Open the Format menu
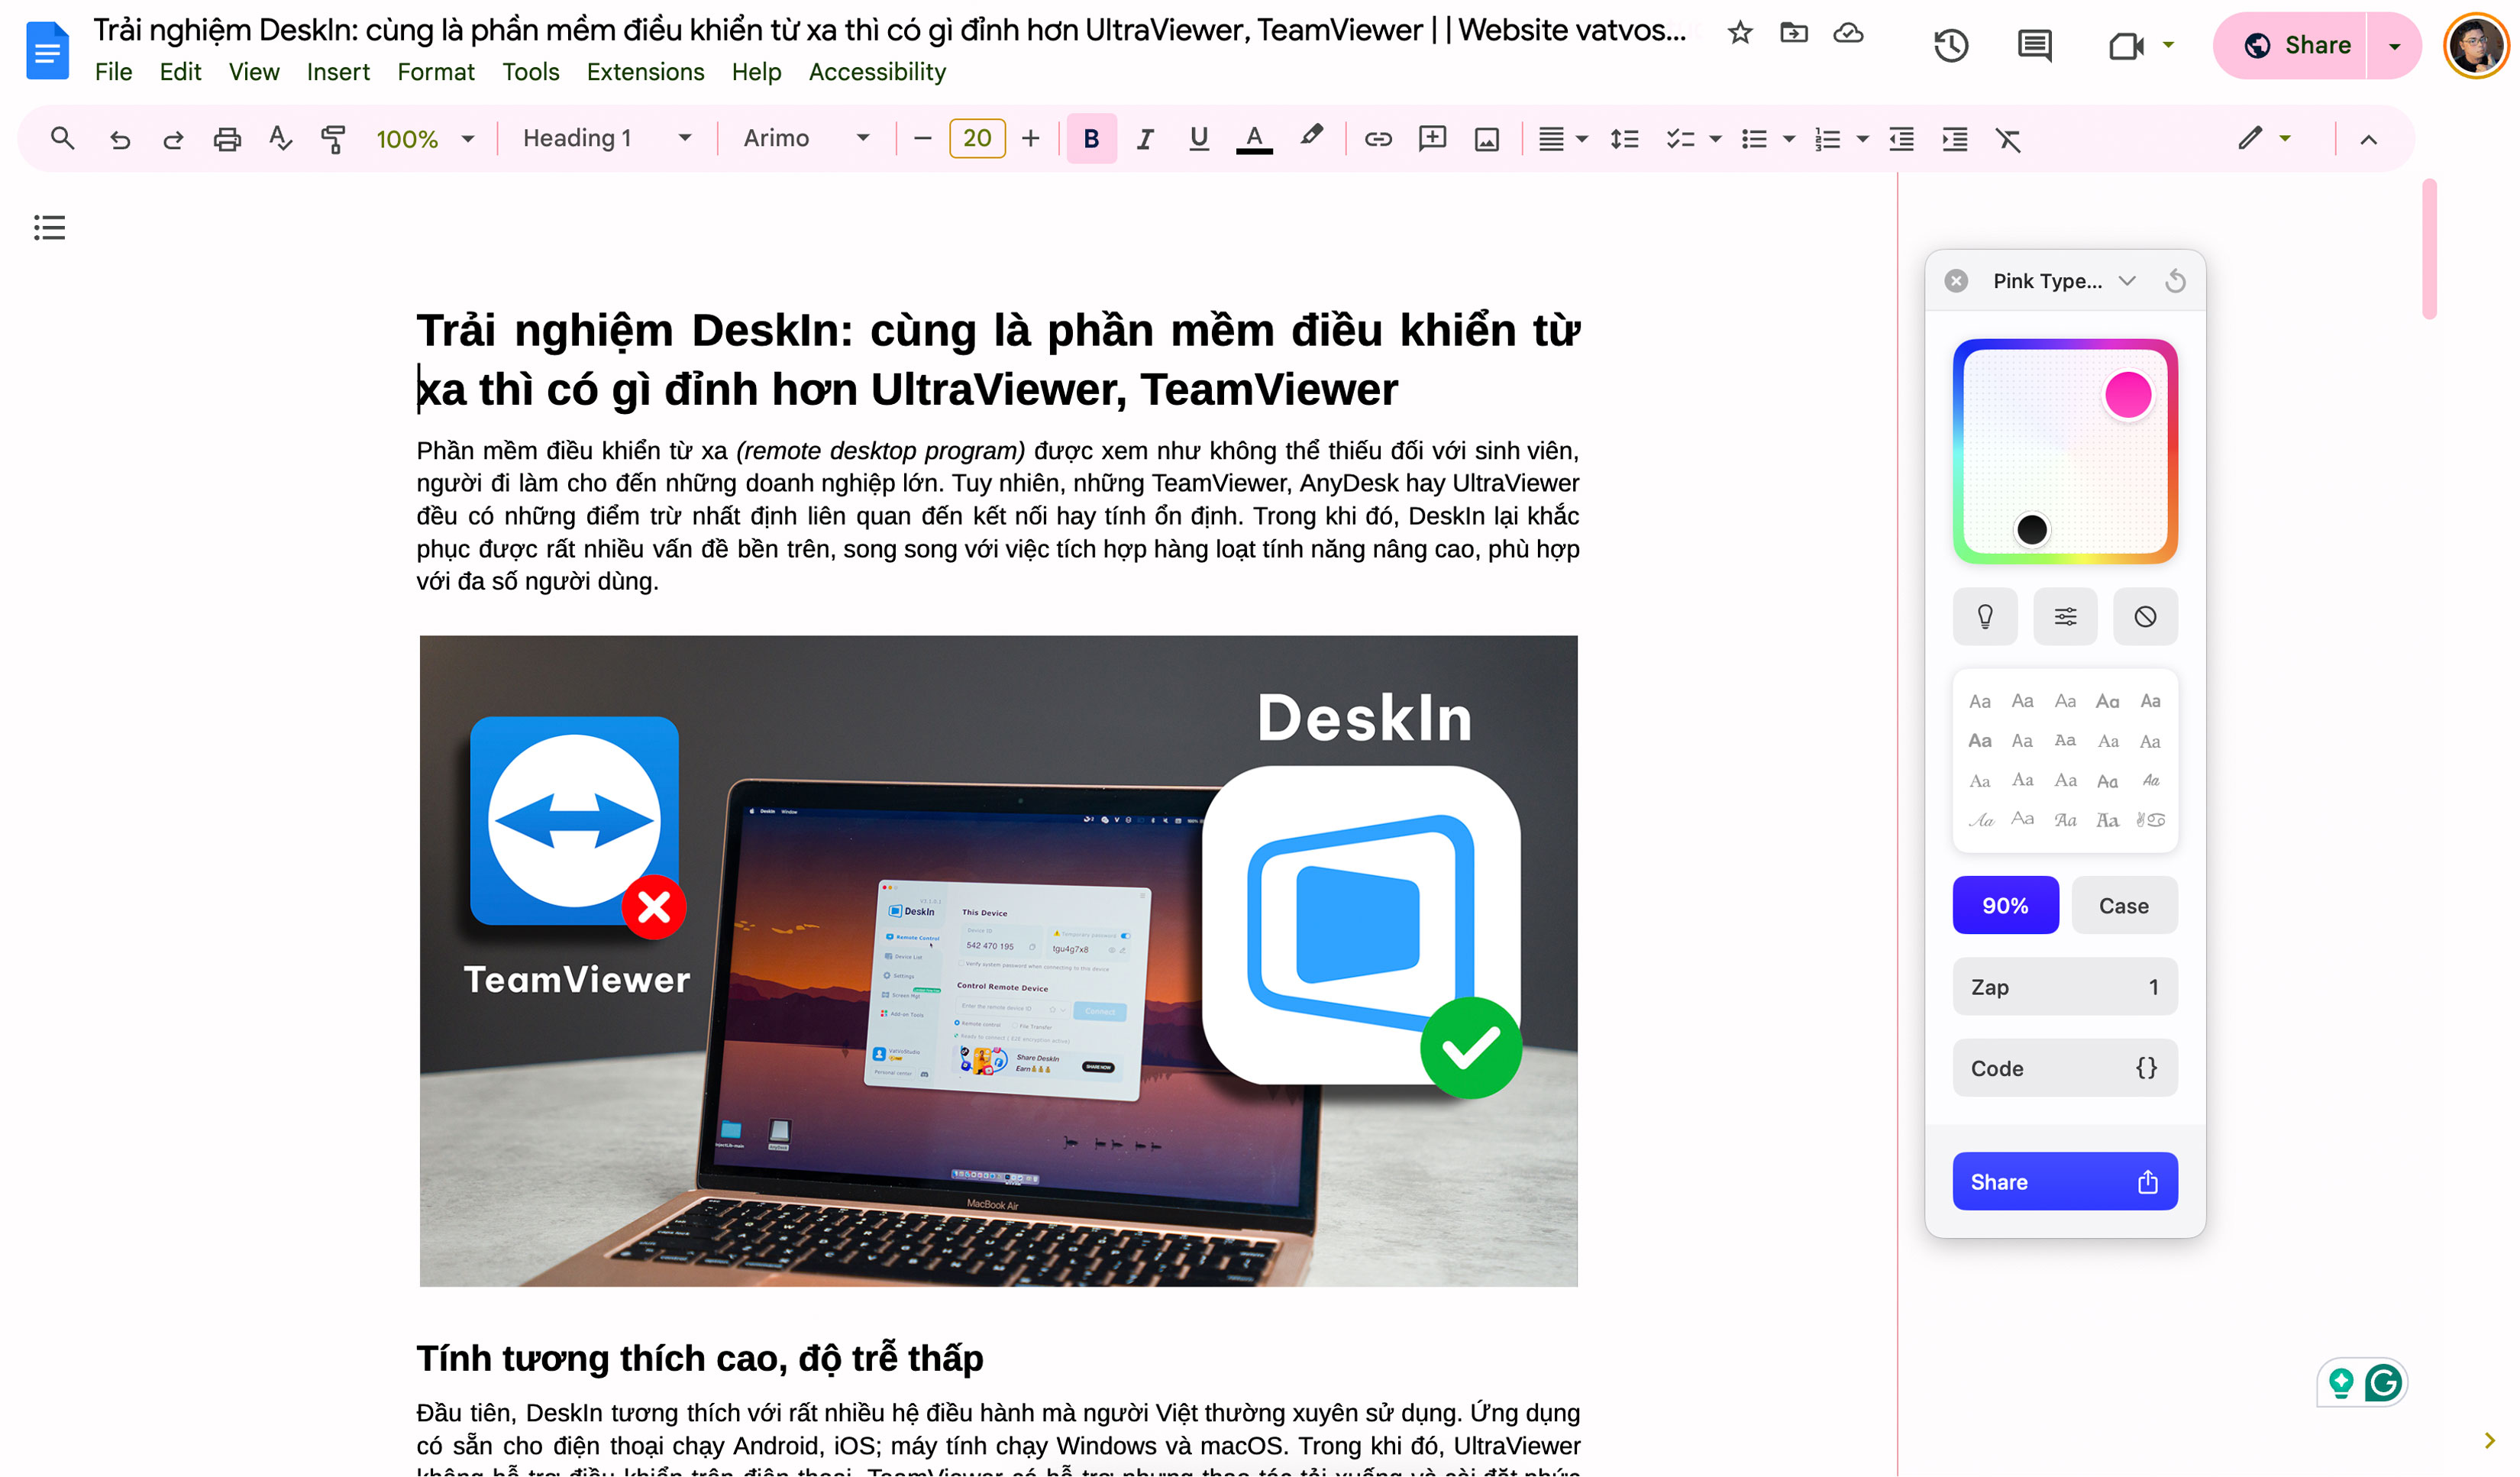This screenshot has height=1477, width=2520. [x=435, y=72]
